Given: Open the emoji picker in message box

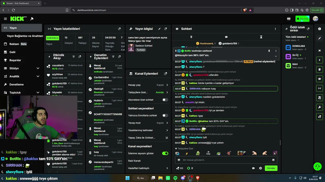Looking at the screenshot, I should pyautogui.click(x=273, y=160).
